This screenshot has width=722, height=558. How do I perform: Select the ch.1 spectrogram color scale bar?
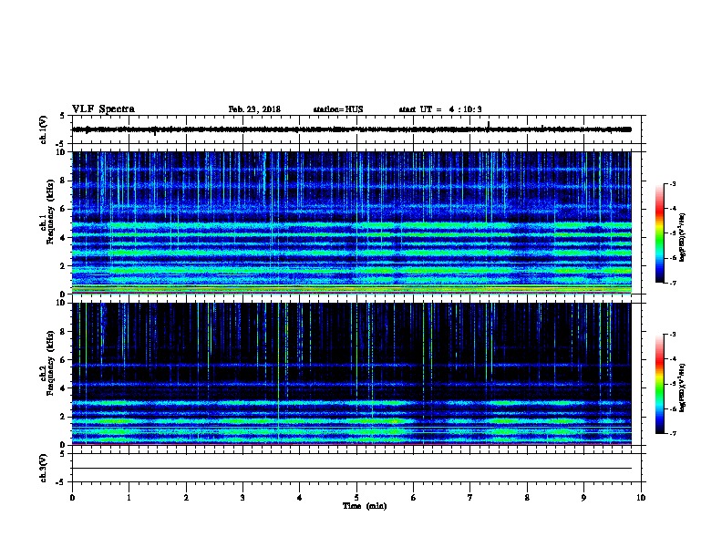tap(659, 233)
